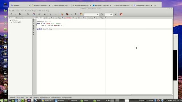The width and height of the screenshot is (182, 102).
Task: Click the 'filetype: Python' status bar entry
Action: 56,97
